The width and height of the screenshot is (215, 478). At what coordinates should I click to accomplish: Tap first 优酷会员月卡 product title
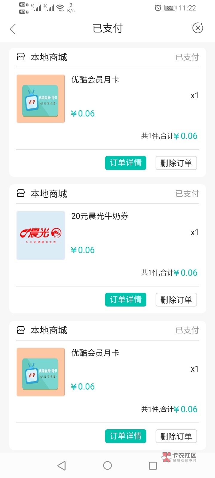tap(95, 79)
